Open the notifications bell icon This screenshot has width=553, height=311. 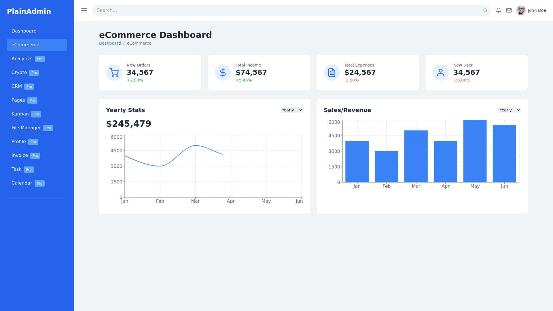pos(499,10)
